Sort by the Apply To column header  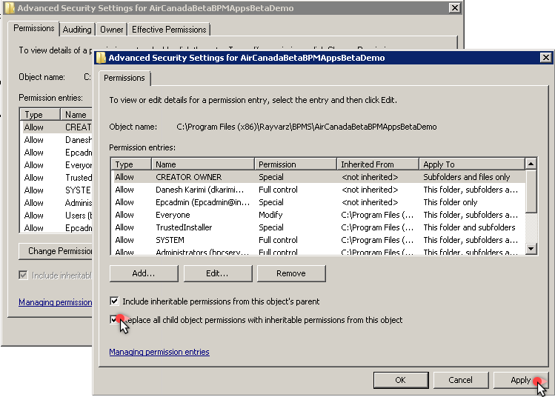(472, 164)
